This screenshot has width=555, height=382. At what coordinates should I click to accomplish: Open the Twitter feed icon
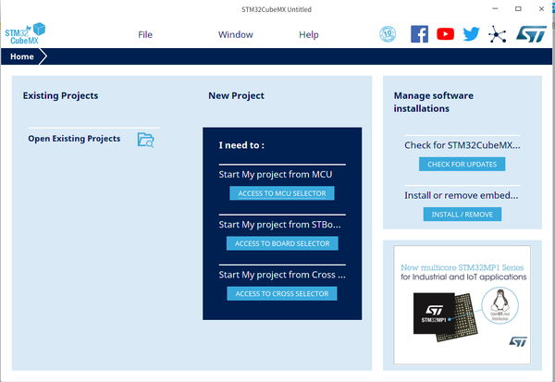pos(471,34)
